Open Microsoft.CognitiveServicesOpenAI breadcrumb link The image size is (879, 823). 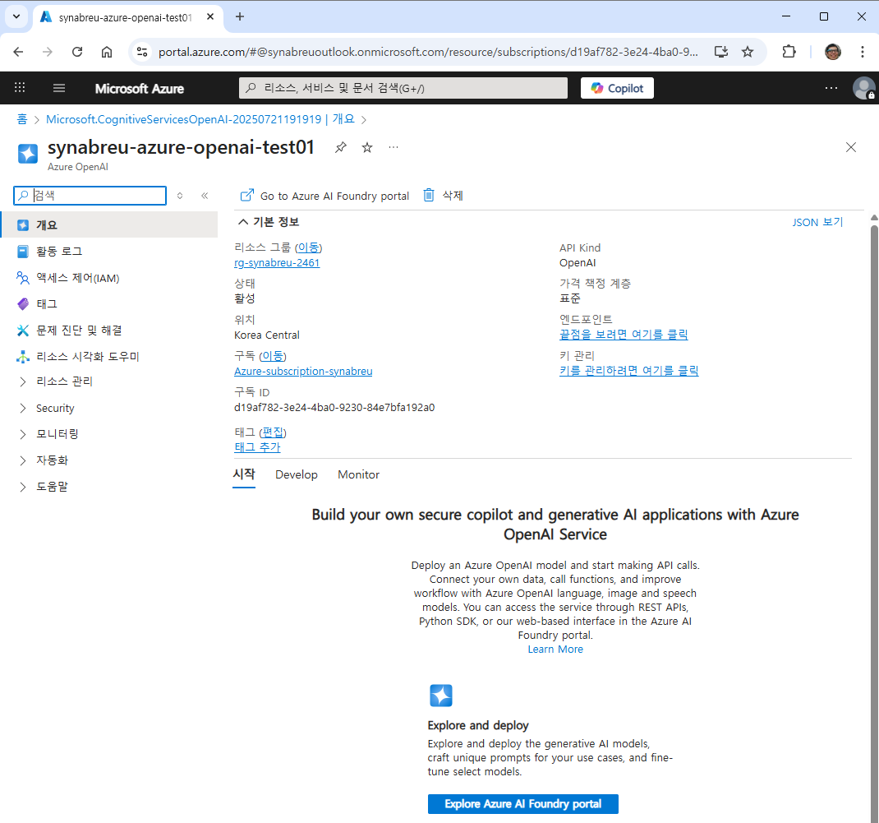tap(200, 119)
